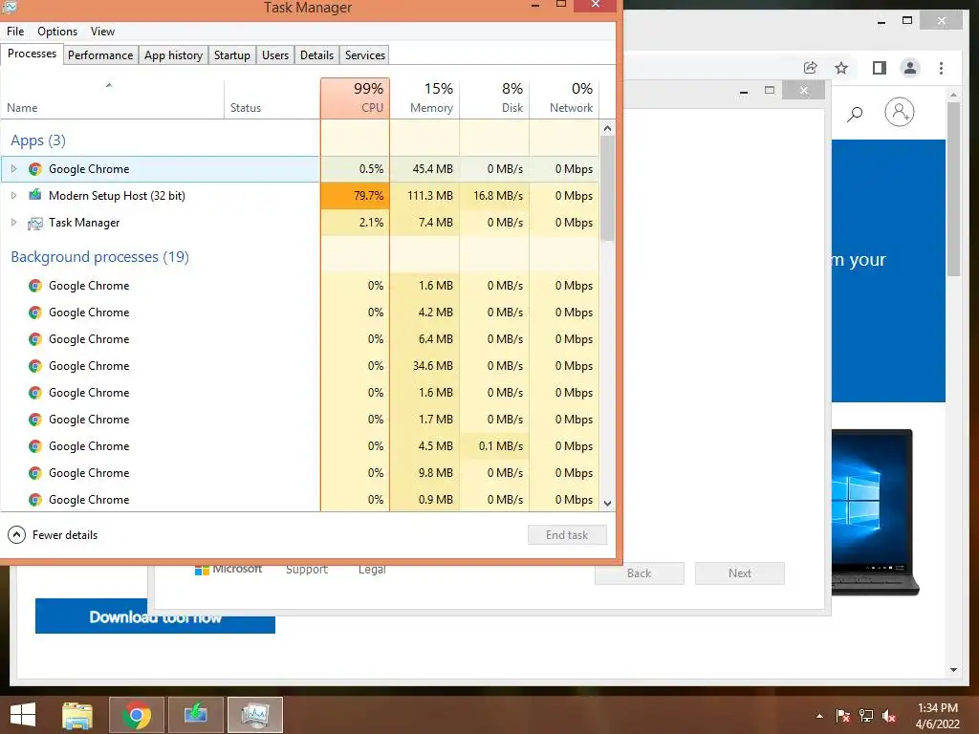Select the Processes tab
Screen dimensions: 979x734
(x=32, y=54)
